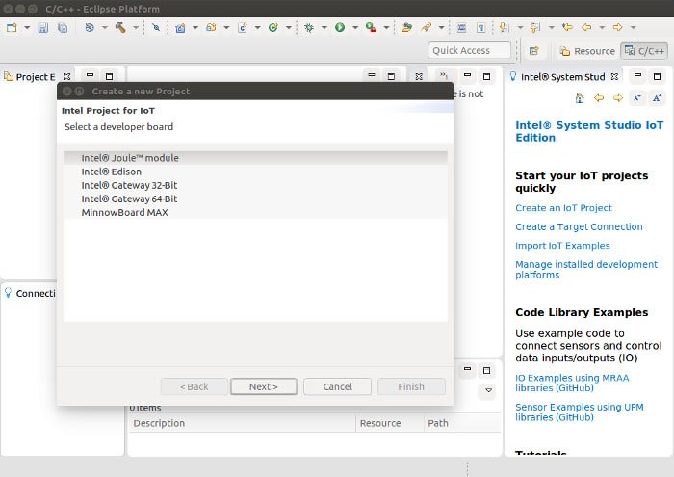Open Import IoT Examples link

(562, 246)
